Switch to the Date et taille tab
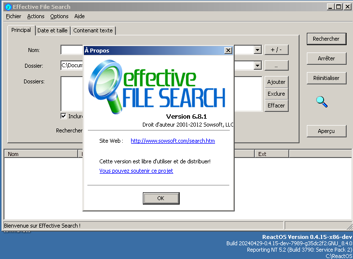353x259 pixels. coord(53,30)
